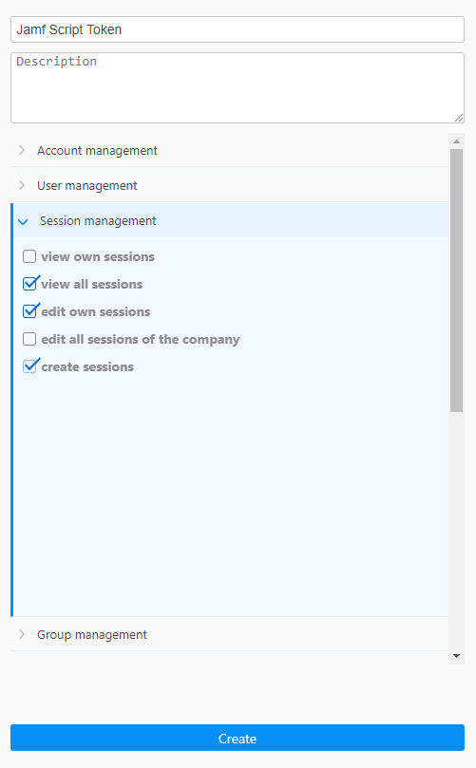Click the Description box resize handle
Image resolution: width=476 pixels, height=768 pixels.
(459, 118)
